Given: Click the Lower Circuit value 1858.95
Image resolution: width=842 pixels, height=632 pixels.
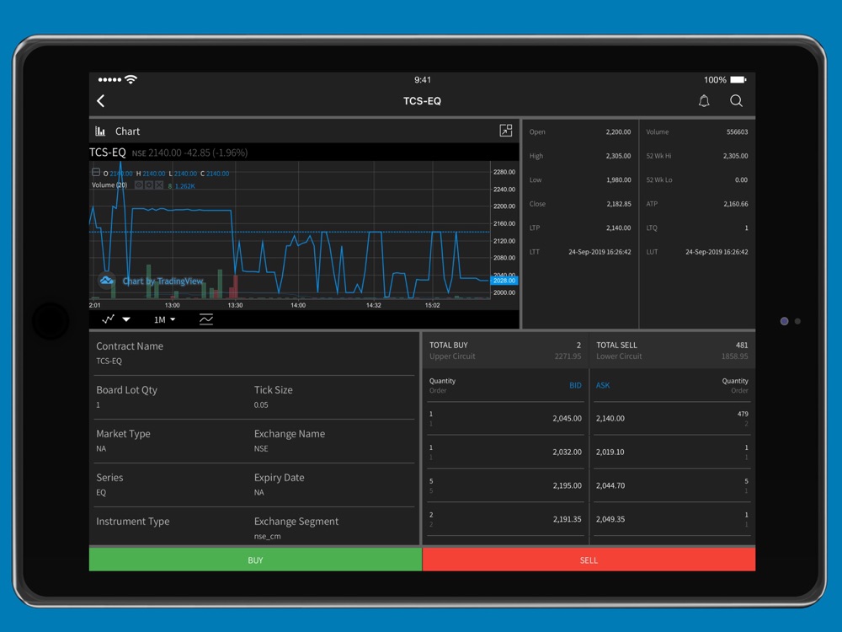Looking at the screenshot, I should click(734, 356).
